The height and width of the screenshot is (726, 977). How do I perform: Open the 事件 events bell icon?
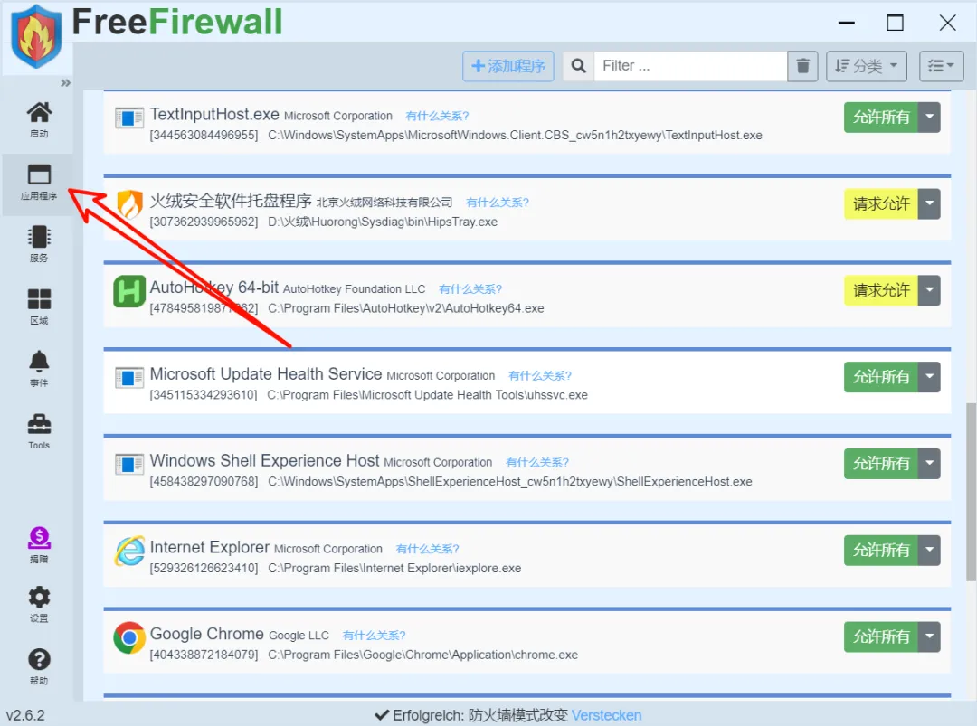click(x=39, y=369)
